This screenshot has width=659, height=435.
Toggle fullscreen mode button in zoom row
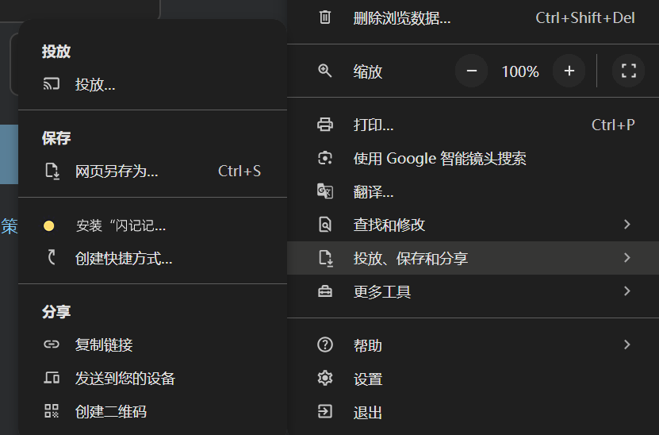pyautogui.click(x=628, y=71)
